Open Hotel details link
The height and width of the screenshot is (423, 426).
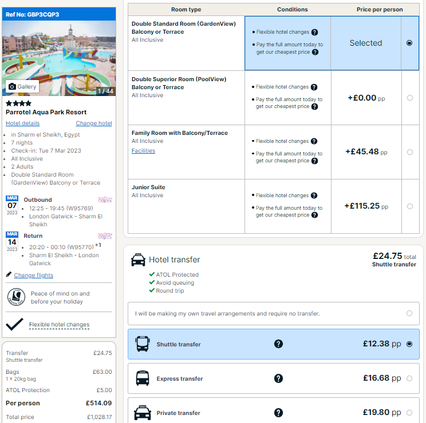coord(22,123)
